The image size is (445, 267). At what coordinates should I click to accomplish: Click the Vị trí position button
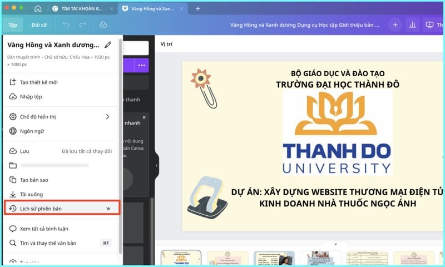tap(166, 44)
